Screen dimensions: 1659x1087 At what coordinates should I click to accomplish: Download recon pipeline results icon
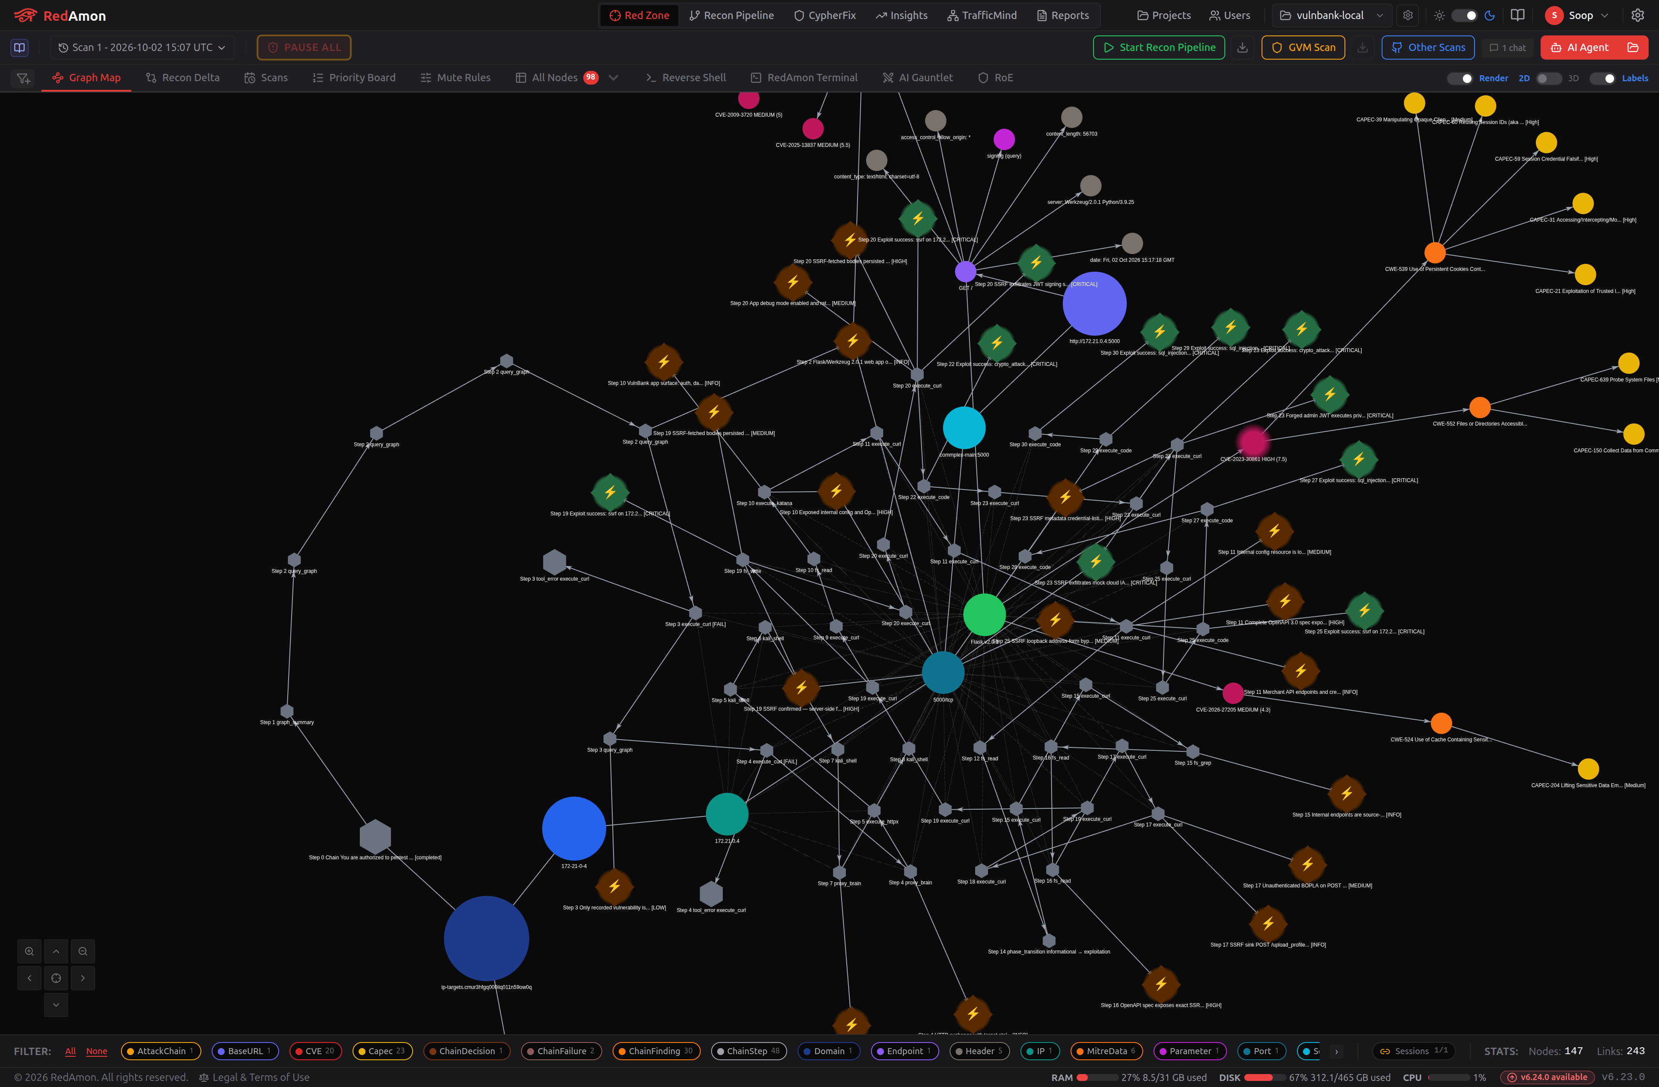coord(1242,48)
